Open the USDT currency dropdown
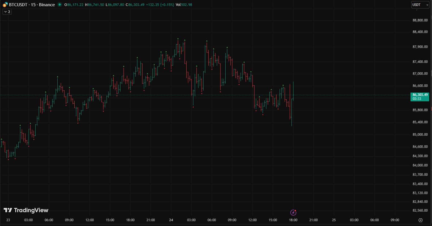Viewport: 432px width, 226px height. (420, 5)
